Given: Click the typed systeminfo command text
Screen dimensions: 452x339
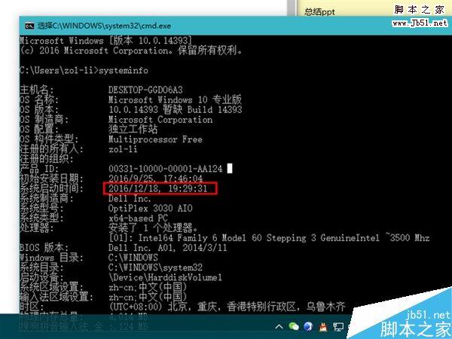Looking at the screenshot, I should 110,70.
